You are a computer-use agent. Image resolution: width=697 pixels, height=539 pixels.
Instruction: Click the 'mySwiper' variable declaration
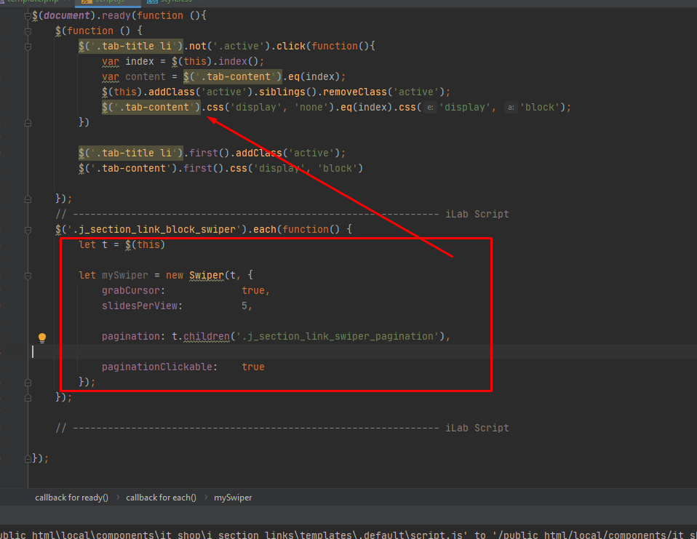coord(125,276)
